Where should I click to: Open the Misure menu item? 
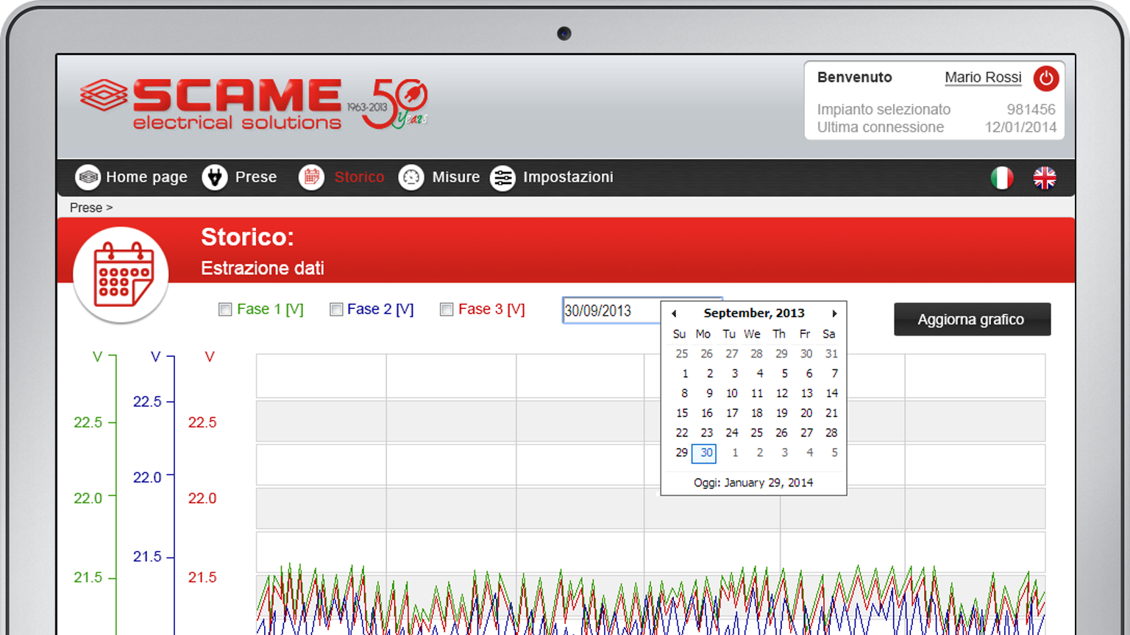455,177
